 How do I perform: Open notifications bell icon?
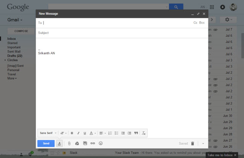pyautogui.click(x=223, y=7)
